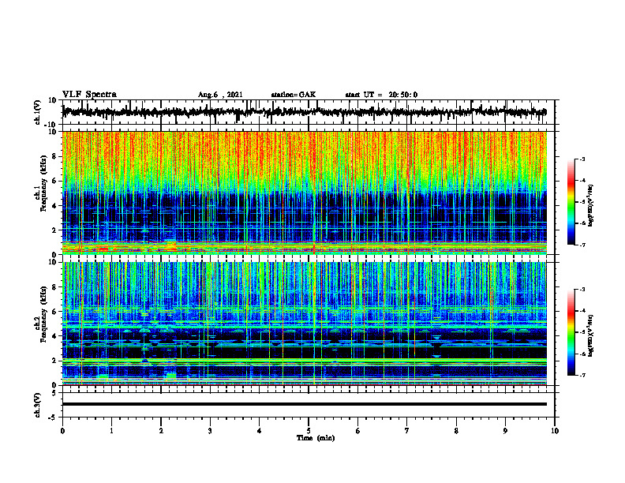
Task: Click the time axis tick label "6"
Action: pyautogui.click(x=358, y=431)
